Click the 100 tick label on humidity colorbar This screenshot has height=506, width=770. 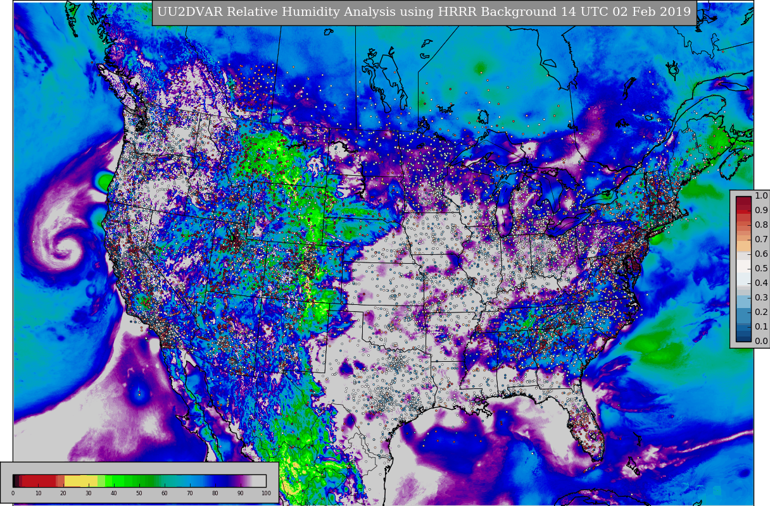click(266, 493)
